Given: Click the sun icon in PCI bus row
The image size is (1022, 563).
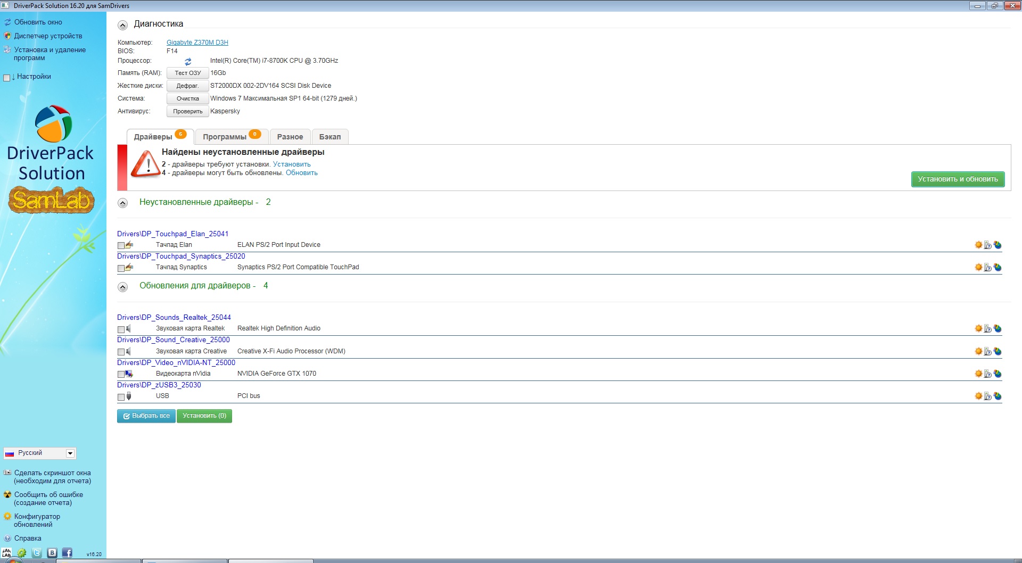Looking at the screenshot, I should (x=978, y=396).
